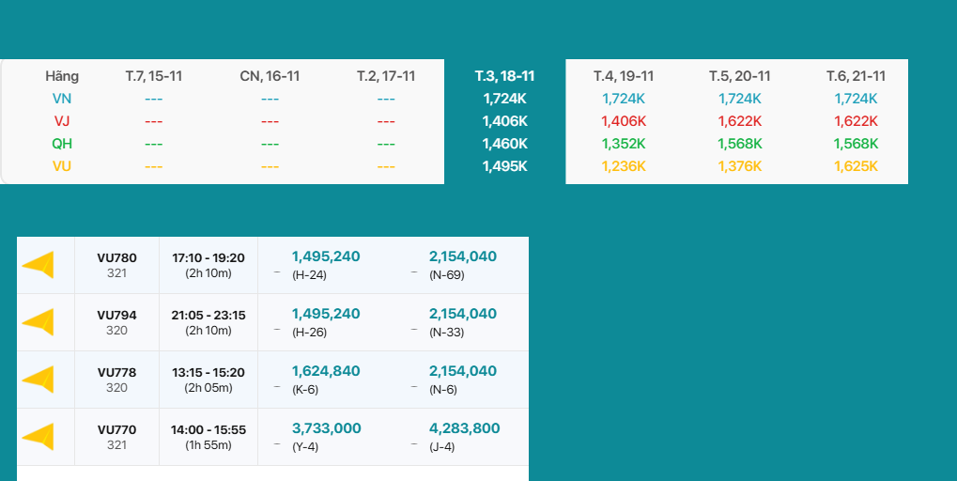Pick the 1,495,240 fare for flight VU780

pos(326,256)
